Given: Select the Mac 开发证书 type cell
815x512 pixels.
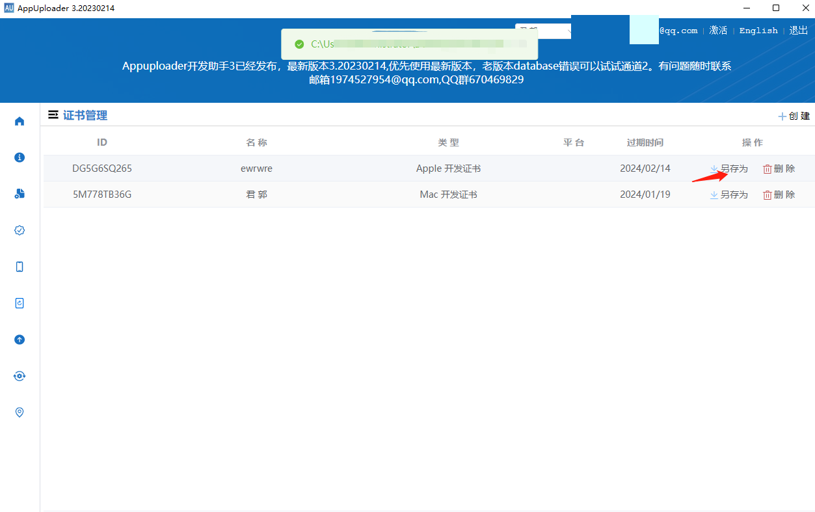Looking at the screenshot, I should click(448, 195).
